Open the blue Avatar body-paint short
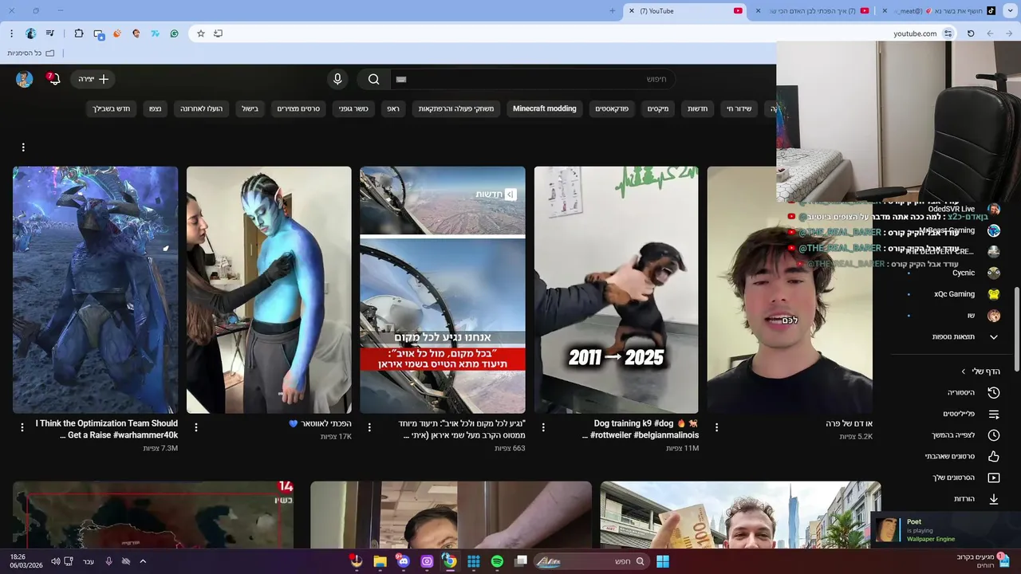Viewport: 1021px width, 574px height. pos(269,289)
